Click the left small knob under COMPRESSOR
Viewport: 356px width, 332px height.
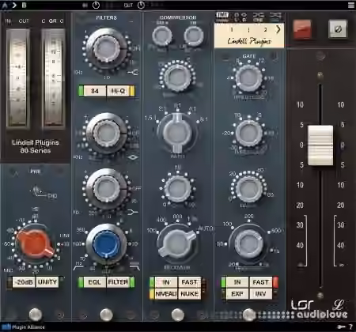(x=162, y=36)
